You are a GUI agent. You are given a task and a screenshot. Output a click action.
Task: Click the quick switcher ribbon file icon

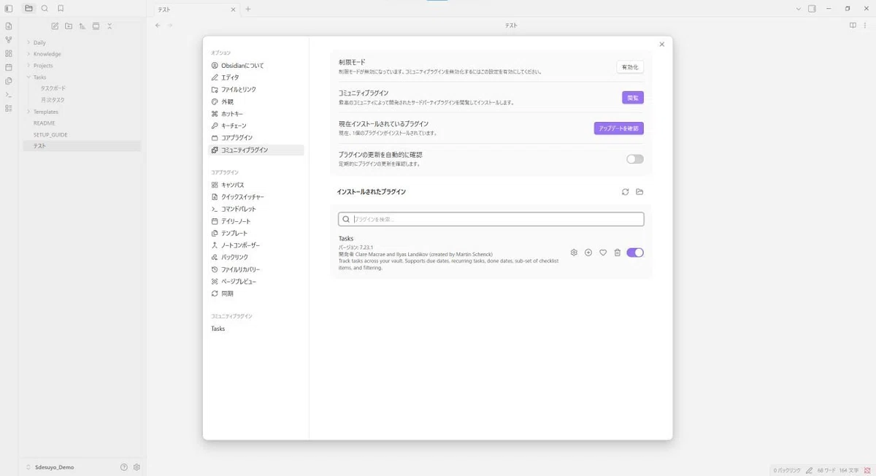pyautogui.click(x=9, y=26)
